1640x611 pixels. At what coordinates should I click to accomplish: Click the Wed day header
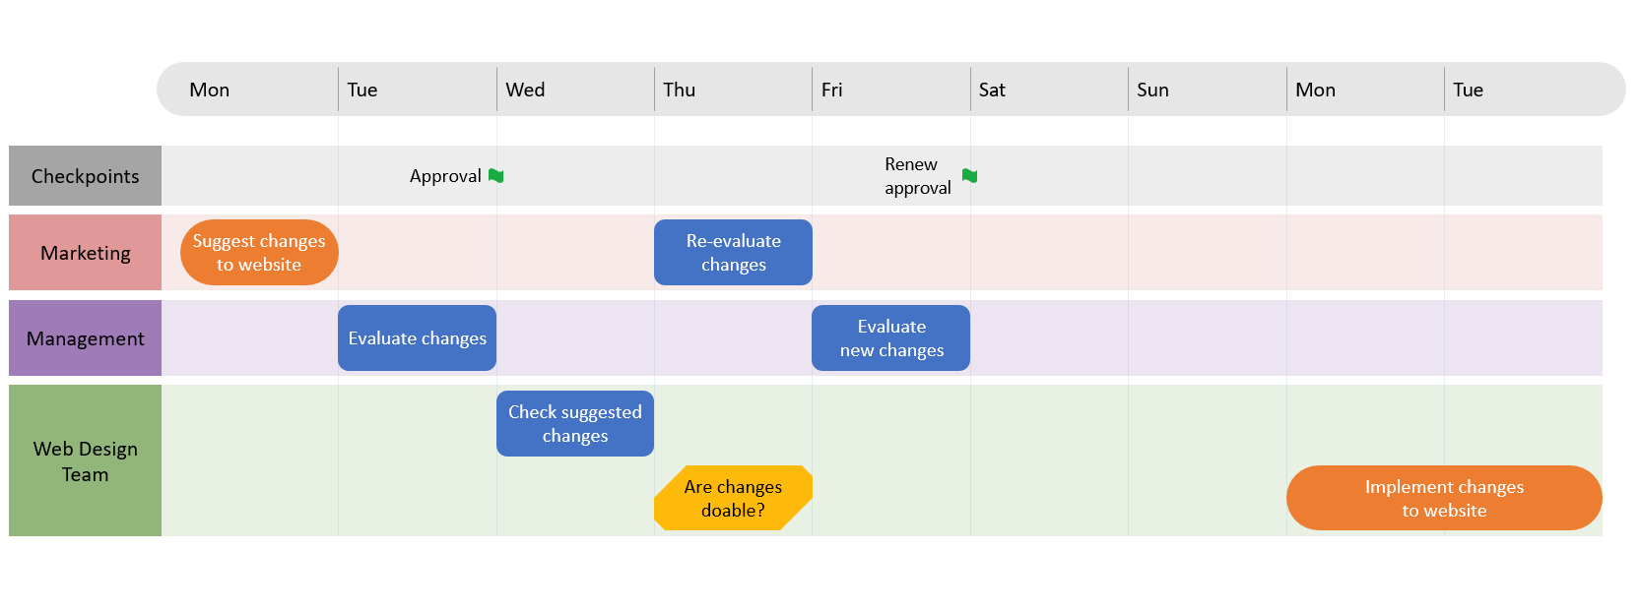pyautogui.click(x=525, y=90)
